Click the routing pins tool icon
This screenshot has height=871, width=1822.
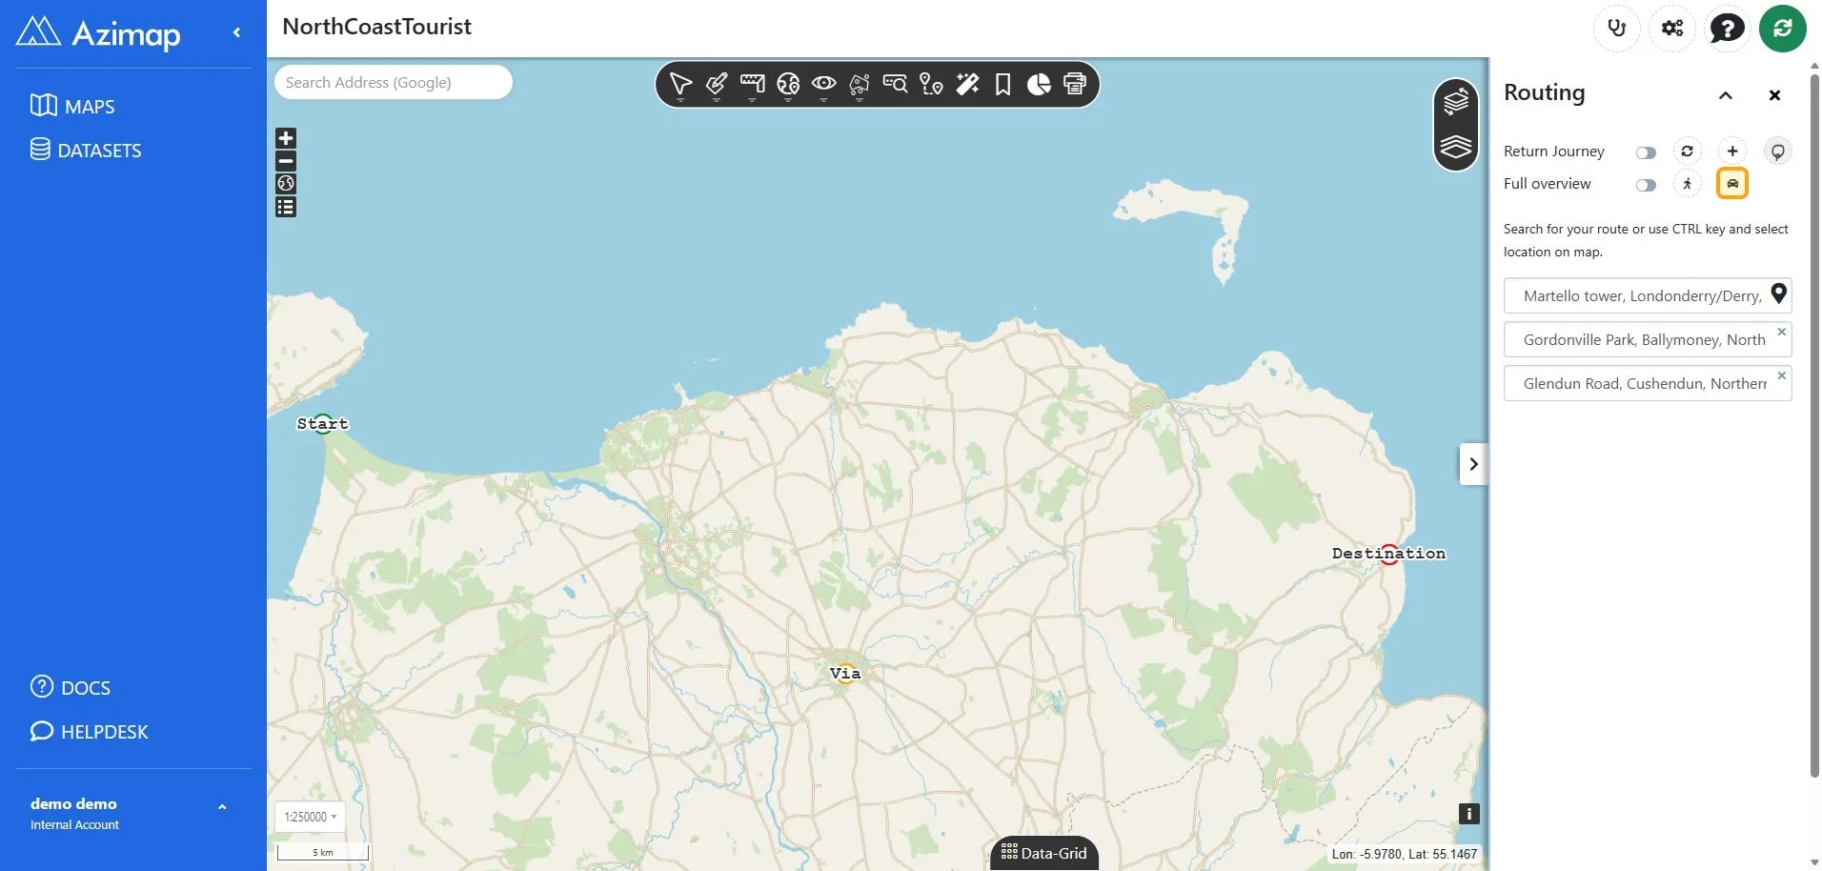(x=931, y=85)
